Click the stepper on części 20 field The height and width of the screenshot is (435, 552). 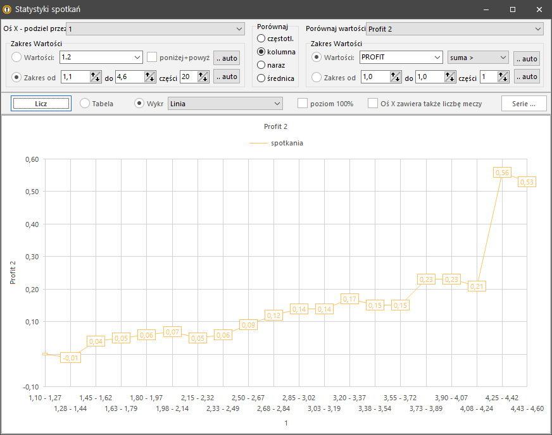[x=203, y=77]
